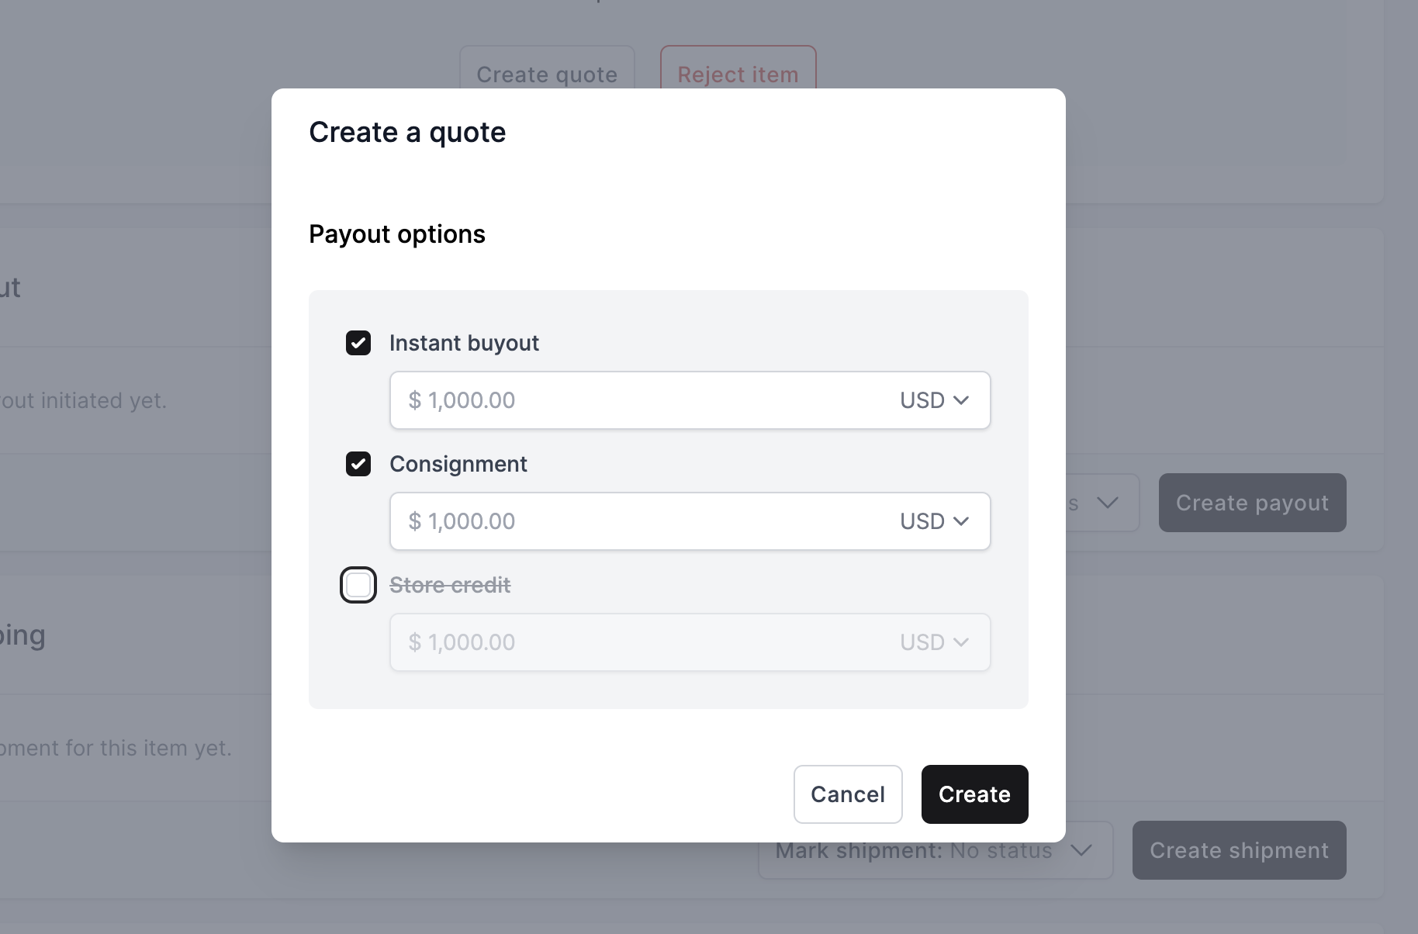1418x934 pixels.
Task: Click the Store credit label text
Action: pyautogui.click(x=450, y=585)
